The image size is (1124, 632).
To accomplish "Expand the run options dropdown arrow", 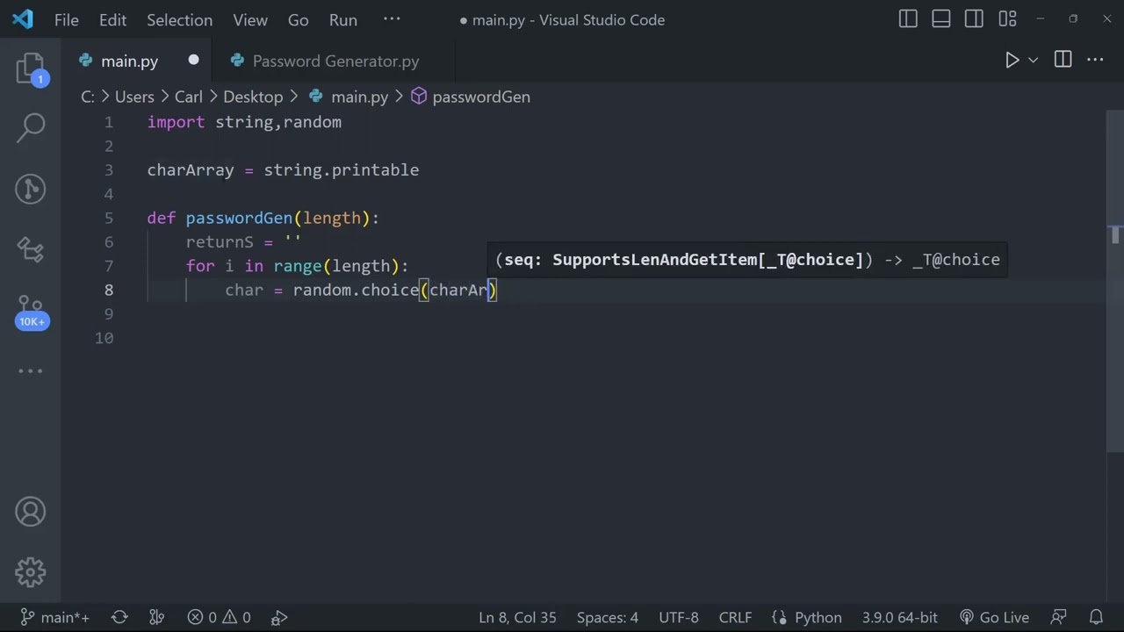I will pos(1034,60).
